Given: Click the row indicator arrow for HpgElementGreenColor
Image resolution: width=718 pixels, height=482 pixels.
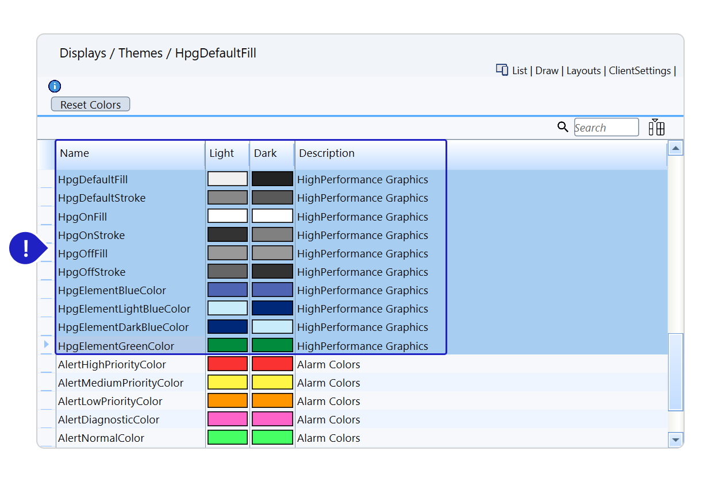Looking at the screenshot, I should click(47, 345).
